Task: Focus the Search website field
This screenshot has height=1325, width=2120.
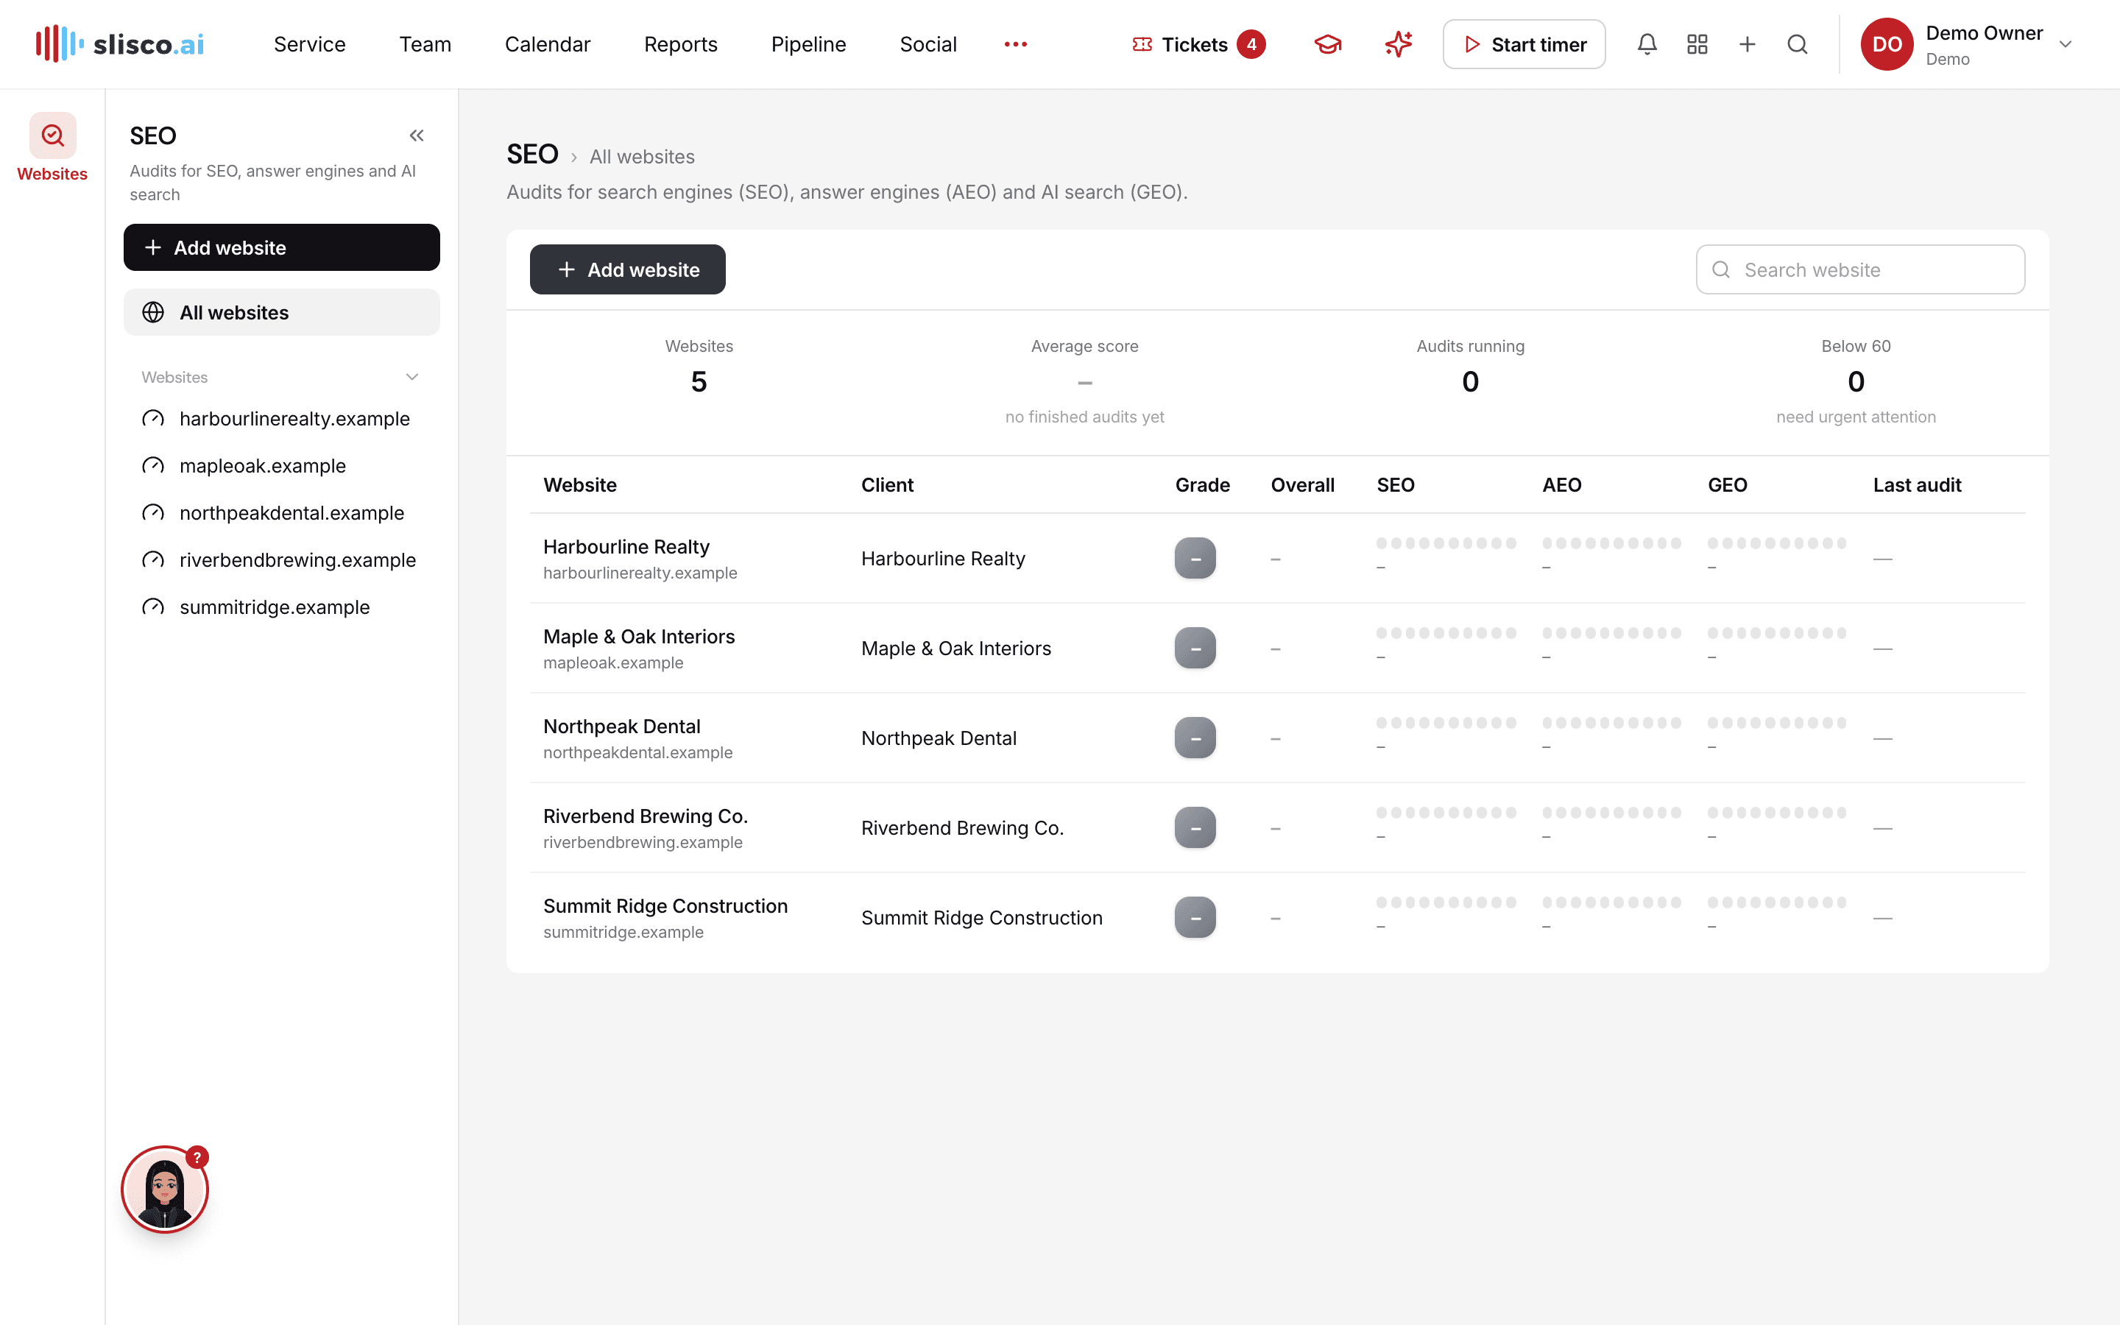Action: pyautogui.click(x=1861, y=269)
